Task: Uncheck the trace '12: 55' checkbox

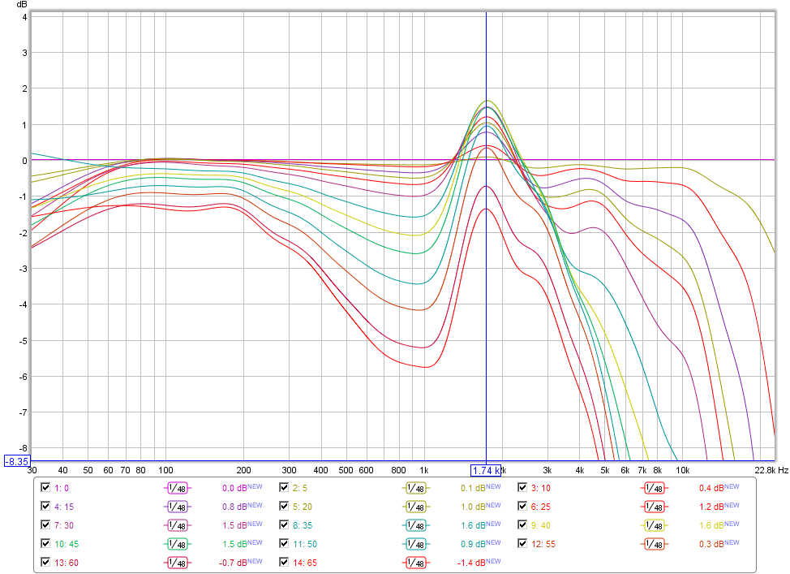Action: click(522, 543)
